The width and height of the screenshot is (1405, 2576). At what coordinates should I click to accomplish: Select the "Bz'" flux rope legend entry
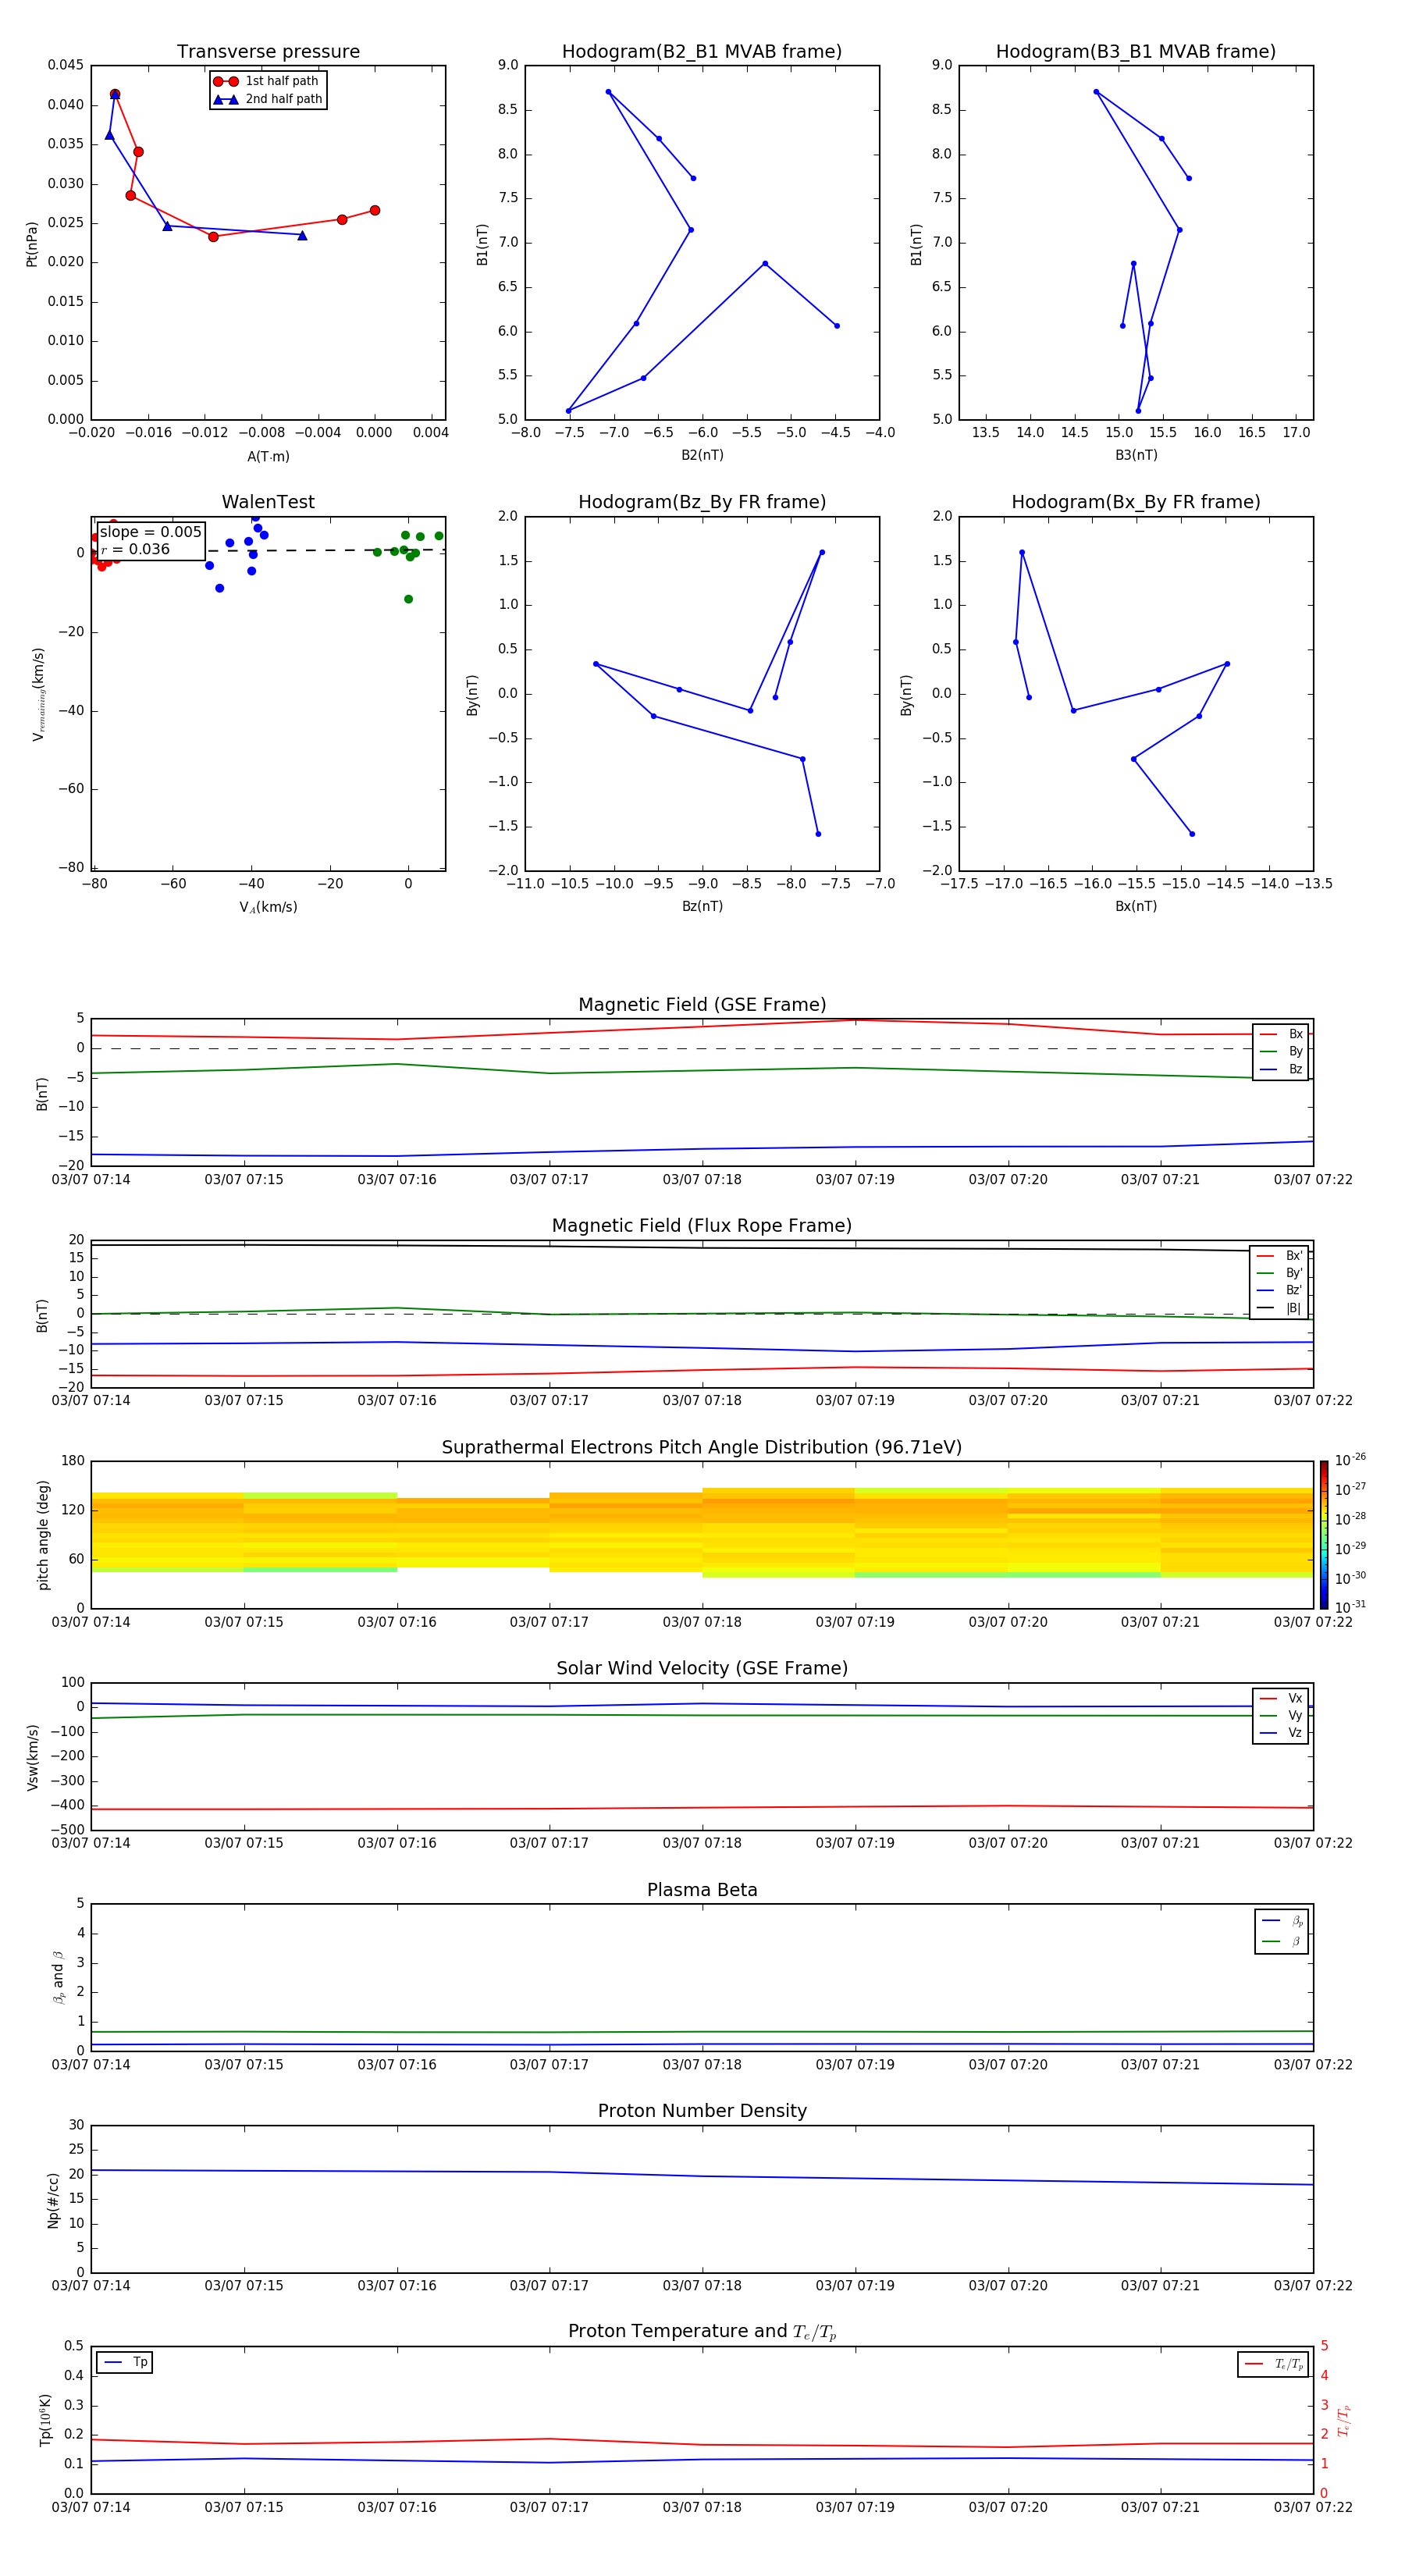tap(1279, 1290)
